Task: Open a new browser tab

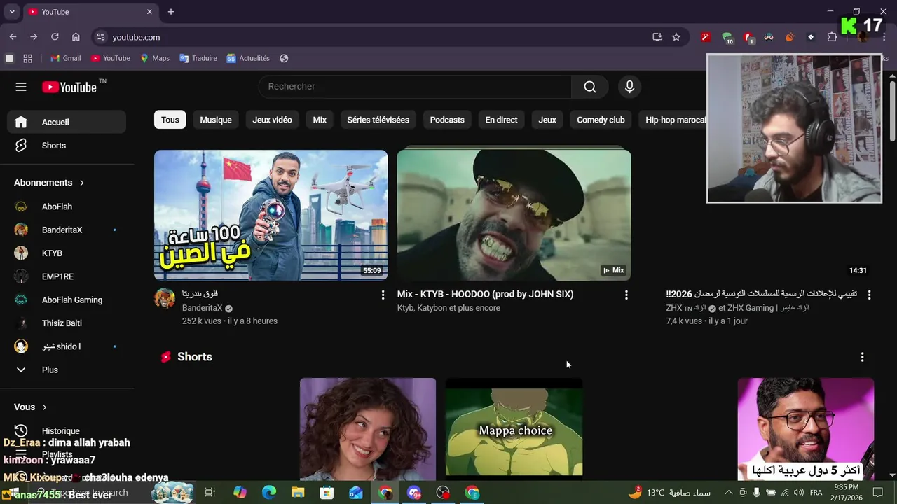Action: click(170, 12)
